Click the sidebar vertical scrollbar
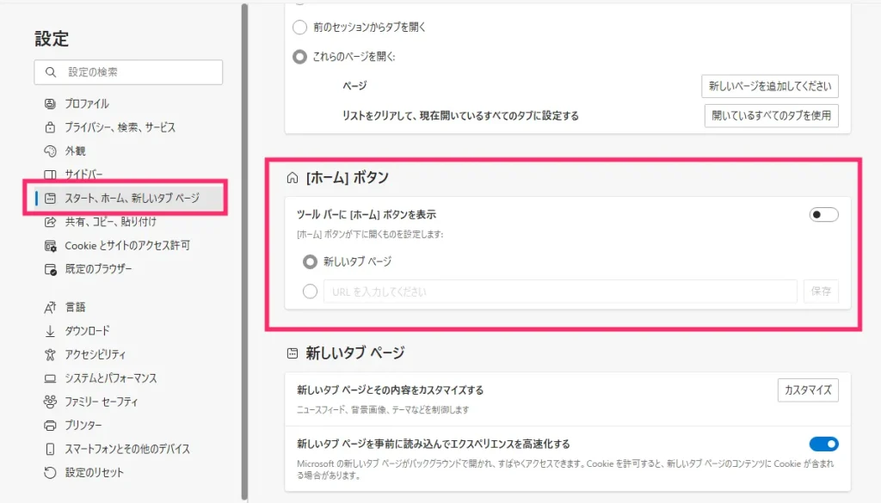 (245, 249)
